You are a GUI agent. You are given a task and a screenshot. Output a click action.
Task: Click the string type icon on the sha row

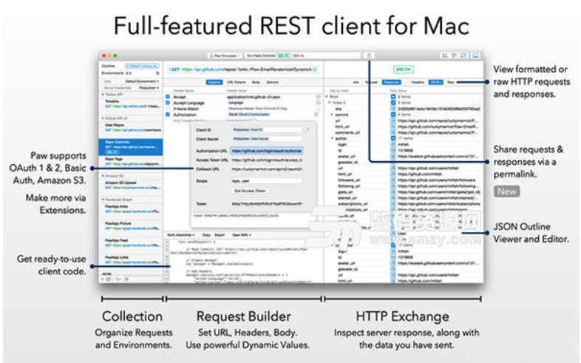pyautogui.click(x=393, y=109)
